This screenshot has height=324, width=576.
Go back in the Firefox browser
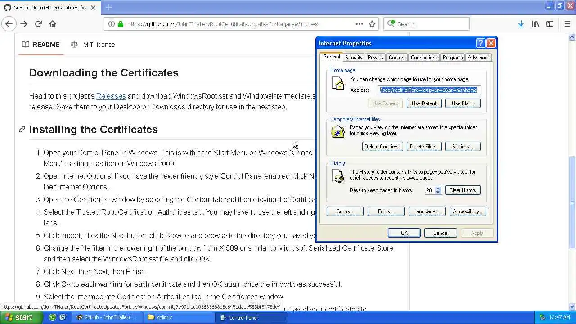point(9,24)
